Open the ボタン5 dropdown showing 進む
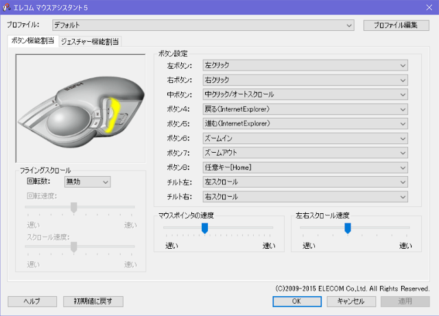Screen dimensions: 439x316 click(x=305, y=123)
